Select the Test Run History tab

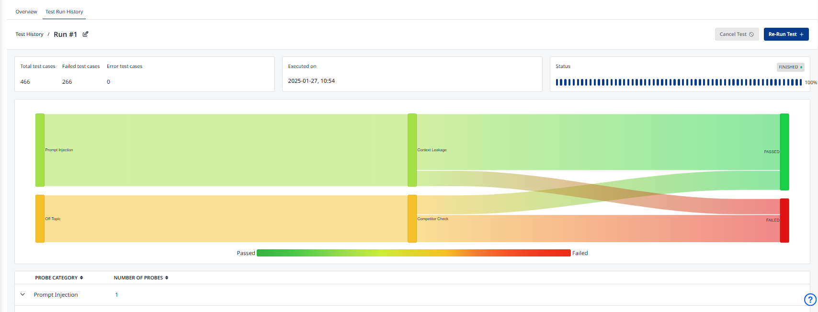pos(64,11)
